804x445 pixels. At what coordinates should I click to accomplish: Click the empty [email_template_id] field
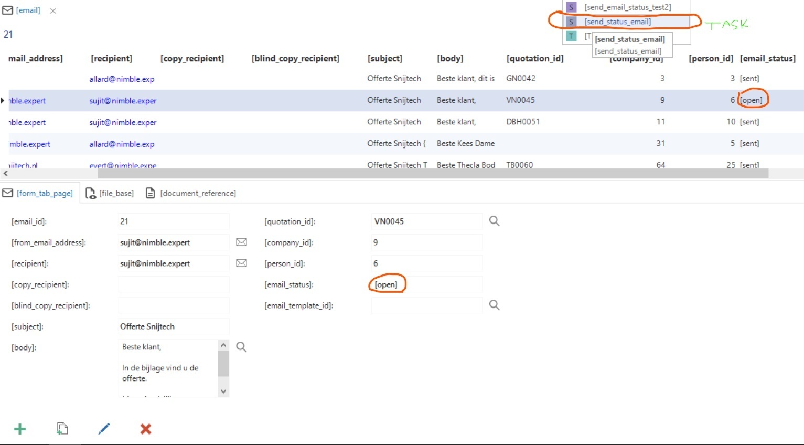(x=426, y=305)
